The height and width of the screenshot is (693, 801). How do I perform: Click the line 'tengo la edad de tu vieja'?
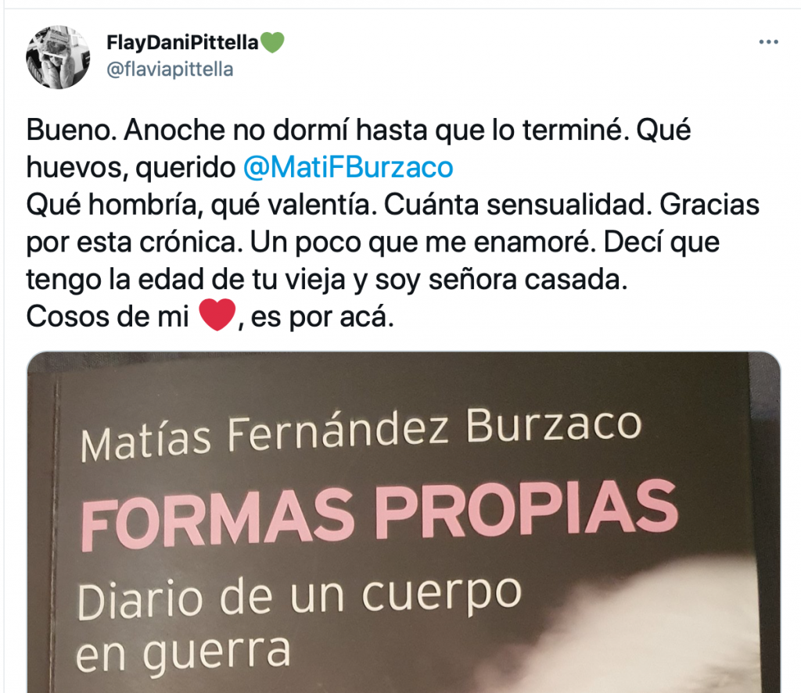tap(326, 280)
